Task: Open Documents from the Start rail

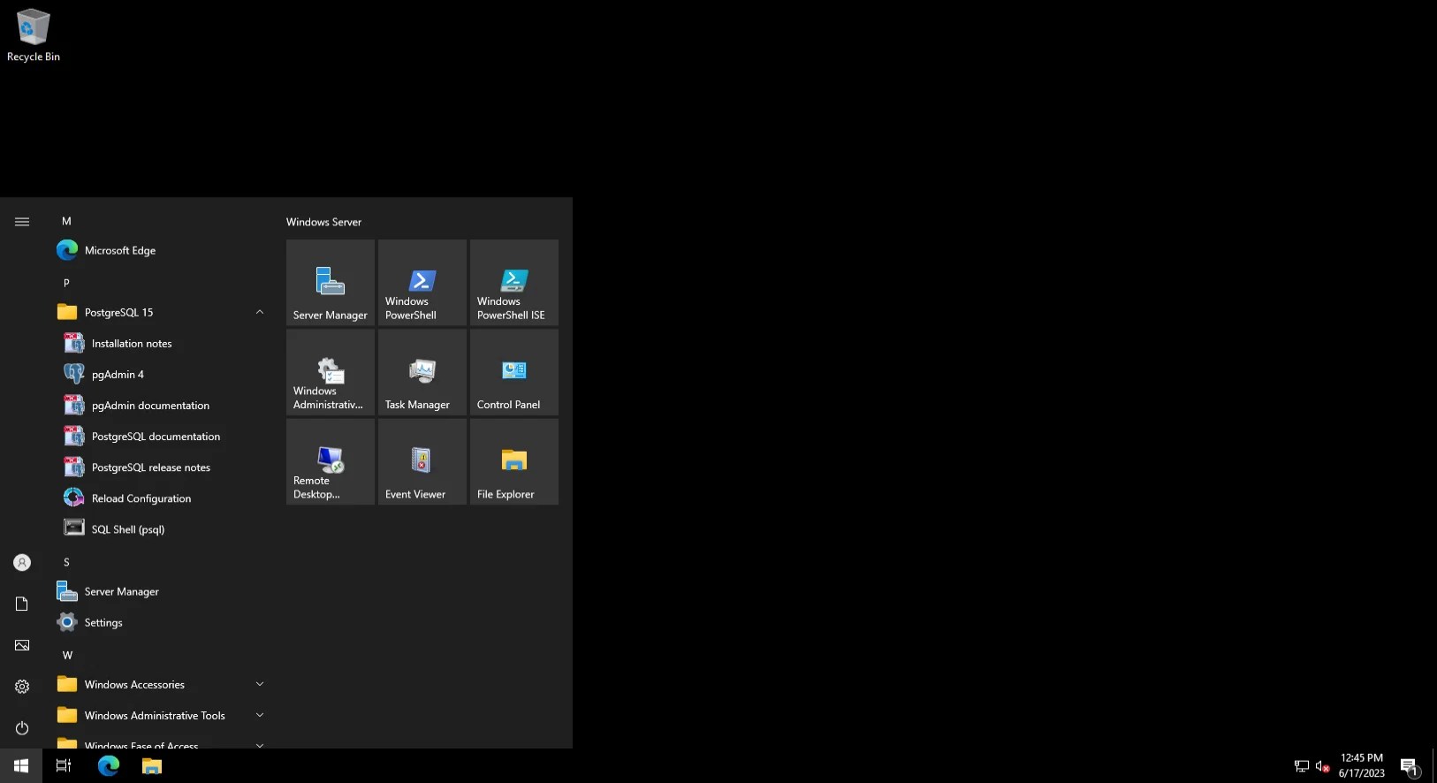Action: (22, 604)
